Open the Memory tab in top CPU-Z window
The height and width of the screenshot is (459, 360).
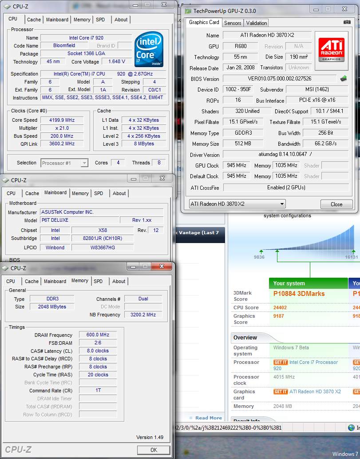click(x=82, y=20)
